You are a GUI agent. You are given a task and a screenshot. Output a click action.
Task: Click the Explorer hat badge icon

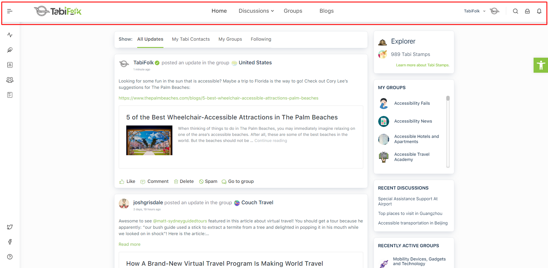[x=383, y=42]
